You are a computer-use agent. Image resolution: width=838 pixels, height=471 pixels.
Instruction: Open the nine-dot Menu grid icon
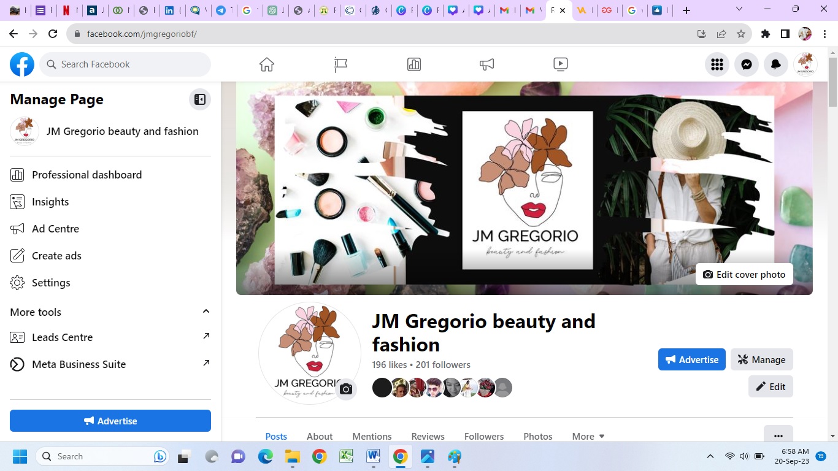(717, 64)
